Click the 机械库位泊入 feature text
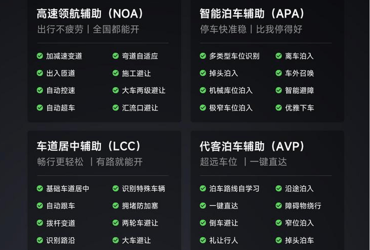 point(231,91)
